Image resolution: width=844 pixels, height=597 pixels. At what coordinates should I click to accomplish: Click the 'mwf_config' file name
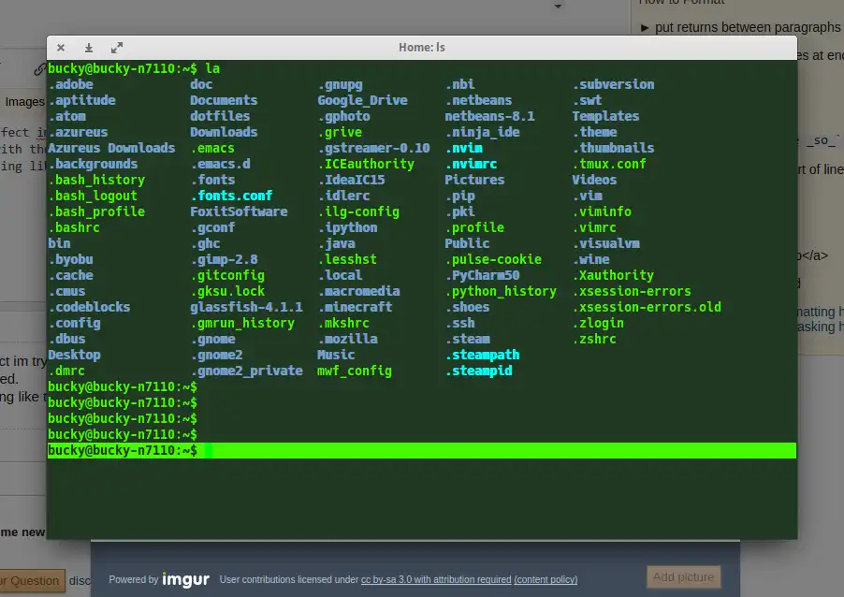pos(355,371)
